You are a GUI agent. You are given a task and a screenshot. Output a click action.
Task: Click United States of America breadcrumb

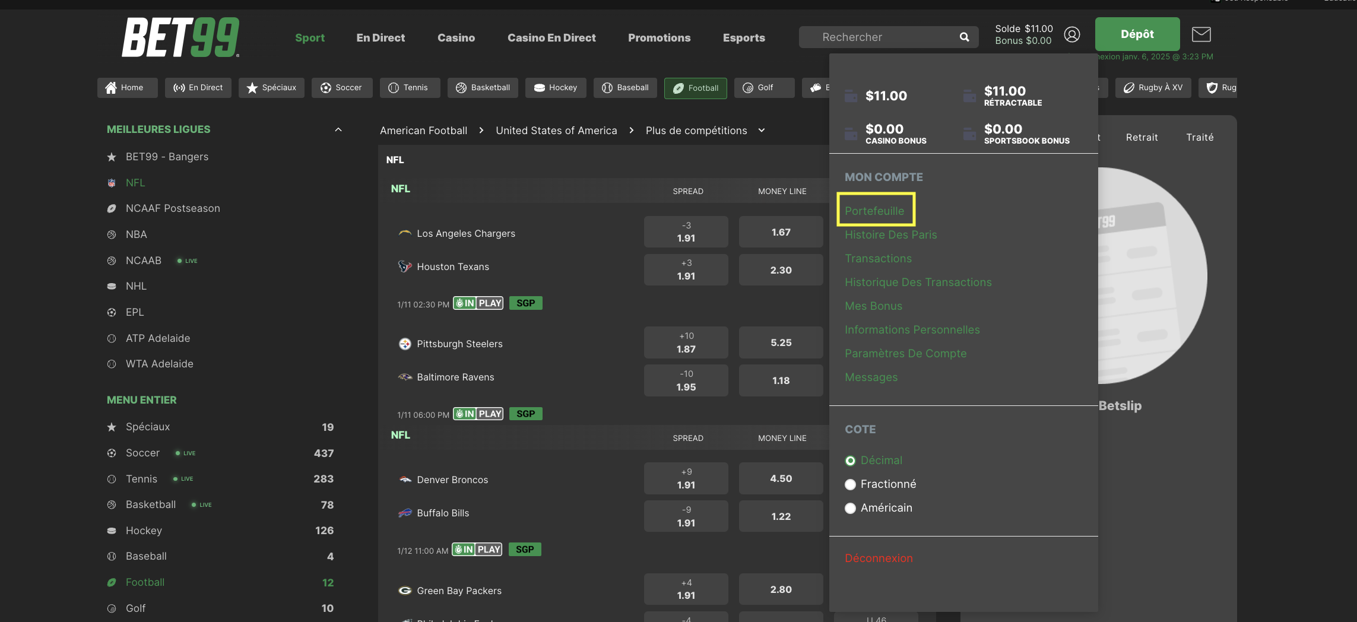point(556,131)
